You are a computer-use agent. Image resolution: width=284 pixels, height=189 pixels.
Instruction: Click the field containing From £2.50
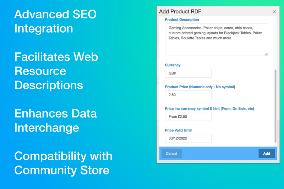pyautogui.click(x=188, y=117)
